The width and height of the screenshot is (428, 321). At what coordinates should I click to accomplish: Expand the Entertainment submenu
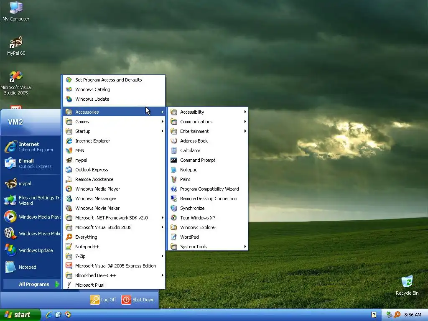coord(208,131)
